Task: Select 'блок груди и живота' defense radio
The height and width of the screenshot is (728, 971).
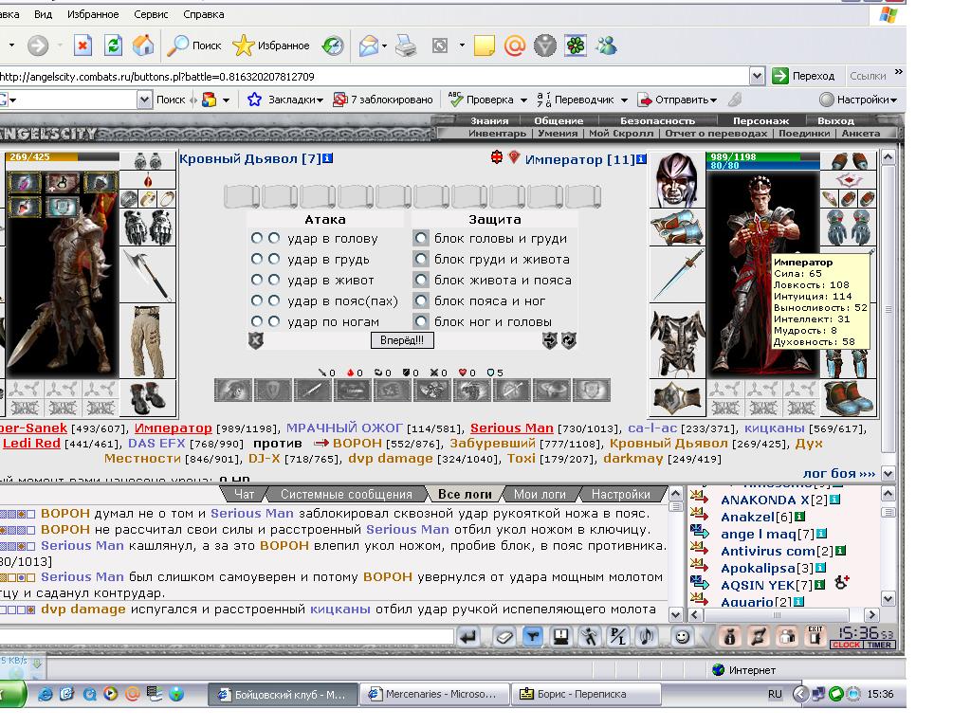Action: (x=421, y=259)
